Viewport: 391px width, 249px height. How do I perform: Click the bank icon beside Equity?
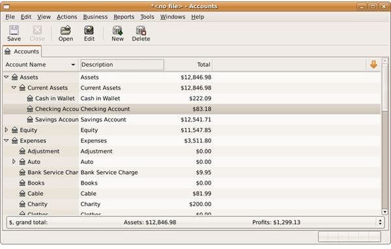(x=15, y=130)
